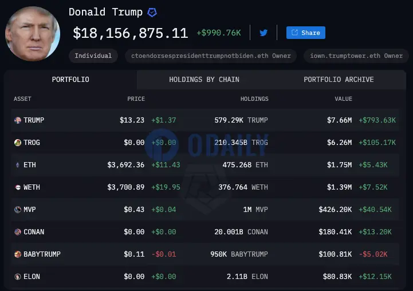Click the CONAN token icon
The height and width of the screenshot is (291, 413).
tap(18, 232)
